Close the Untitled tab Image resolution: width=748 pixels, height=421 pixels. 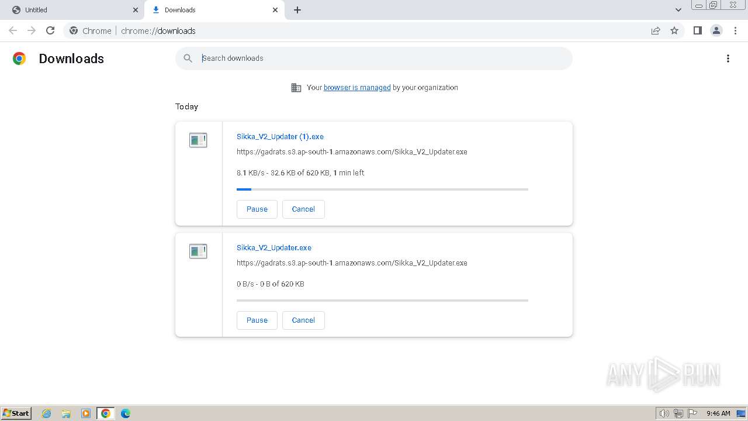tap(136, 10)
